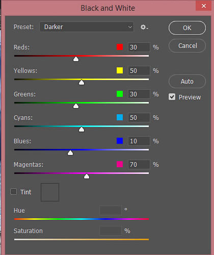Image resolution: width=214 pixels, height=255 pixels.
Task: Click the green swatch next to Greens
Action: [x=120, y=94]
